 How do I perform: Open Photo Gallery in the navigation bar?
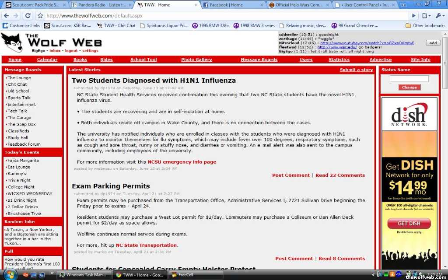coord(196,59)
